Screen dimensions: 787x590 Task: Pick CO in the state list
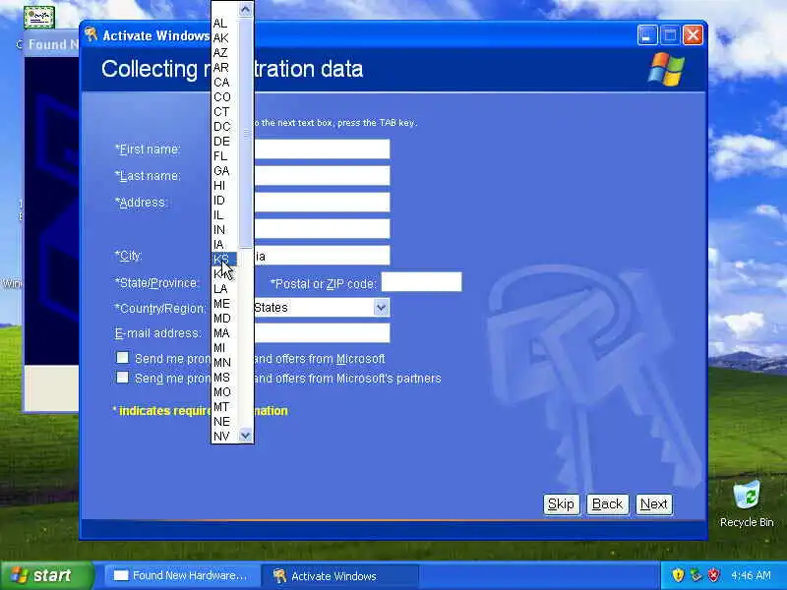(224, 96)
